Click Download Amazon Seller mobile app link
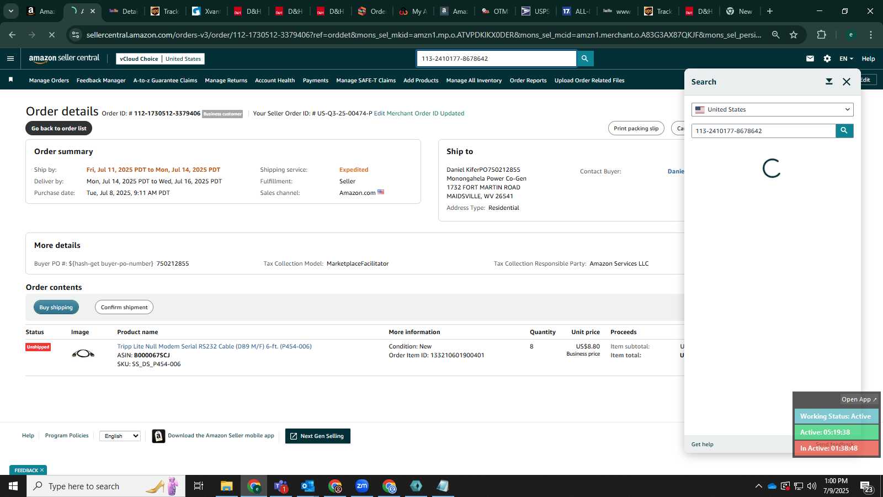 pos(221,436)
